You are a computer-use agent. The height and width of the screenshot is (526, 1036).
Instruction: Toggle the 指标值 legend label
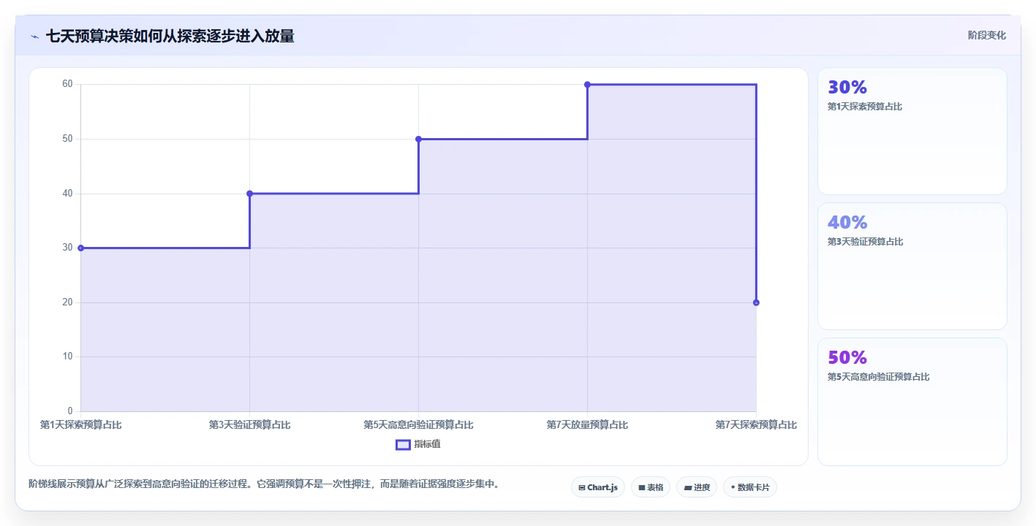tap(428, 444)
